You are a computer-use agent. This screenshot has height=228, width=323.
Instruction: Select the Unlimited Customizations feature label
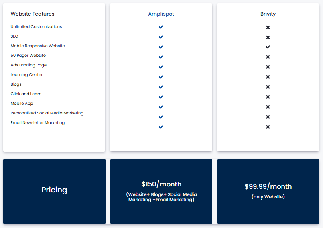36,27
